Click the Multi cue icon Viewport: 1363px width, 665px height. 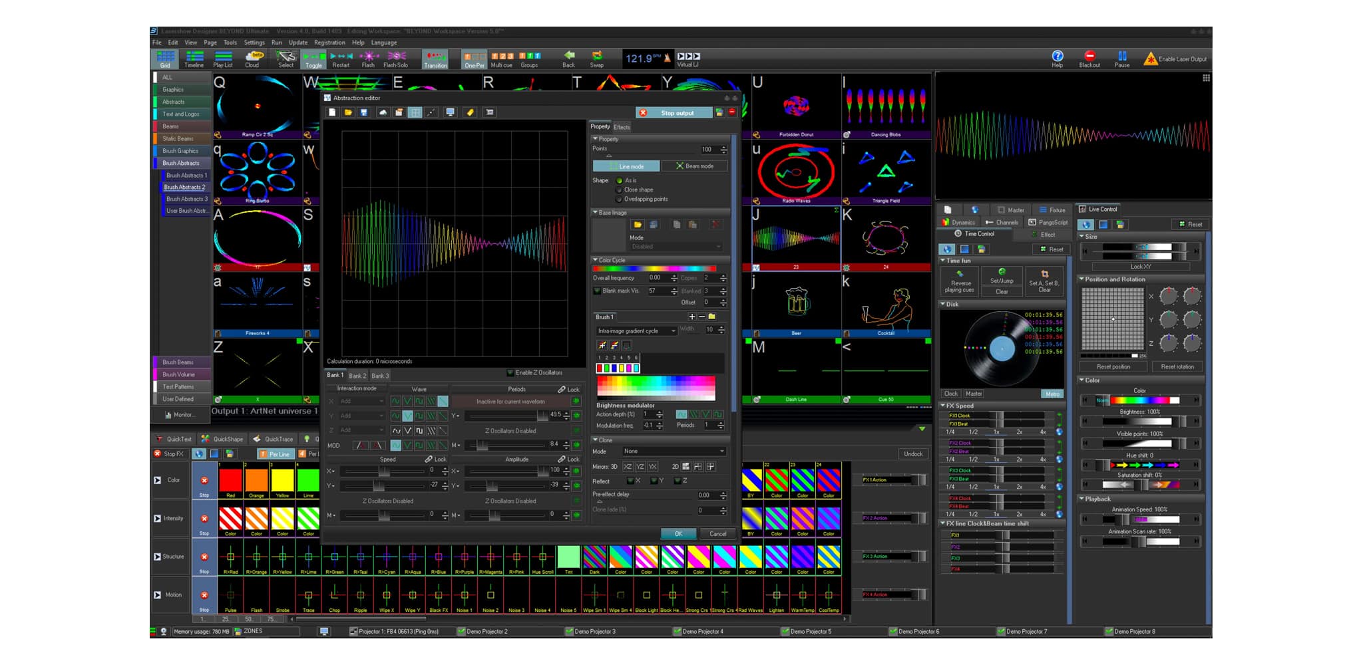click(x=501, y=59)
